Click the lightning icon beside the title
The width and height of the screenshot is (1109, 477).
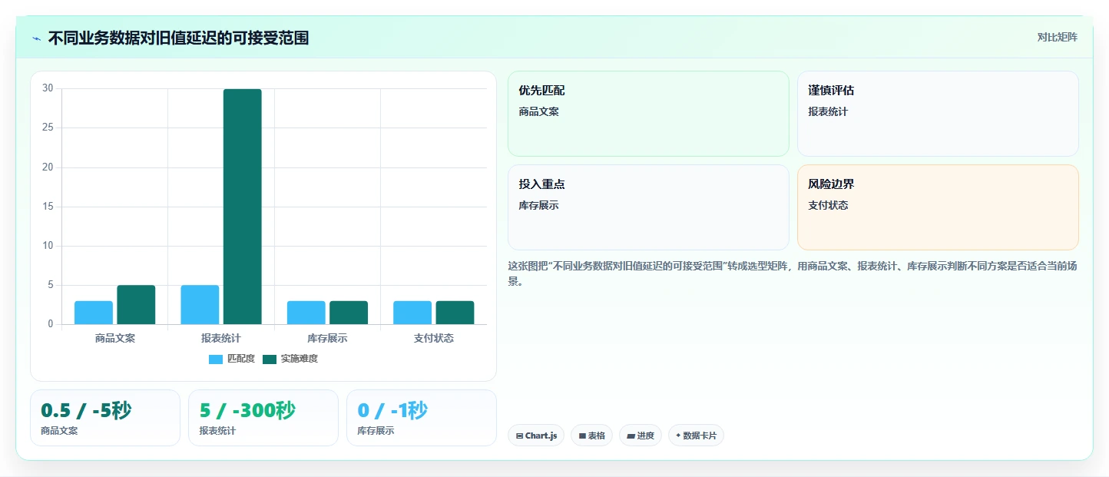tap(36, 38)
